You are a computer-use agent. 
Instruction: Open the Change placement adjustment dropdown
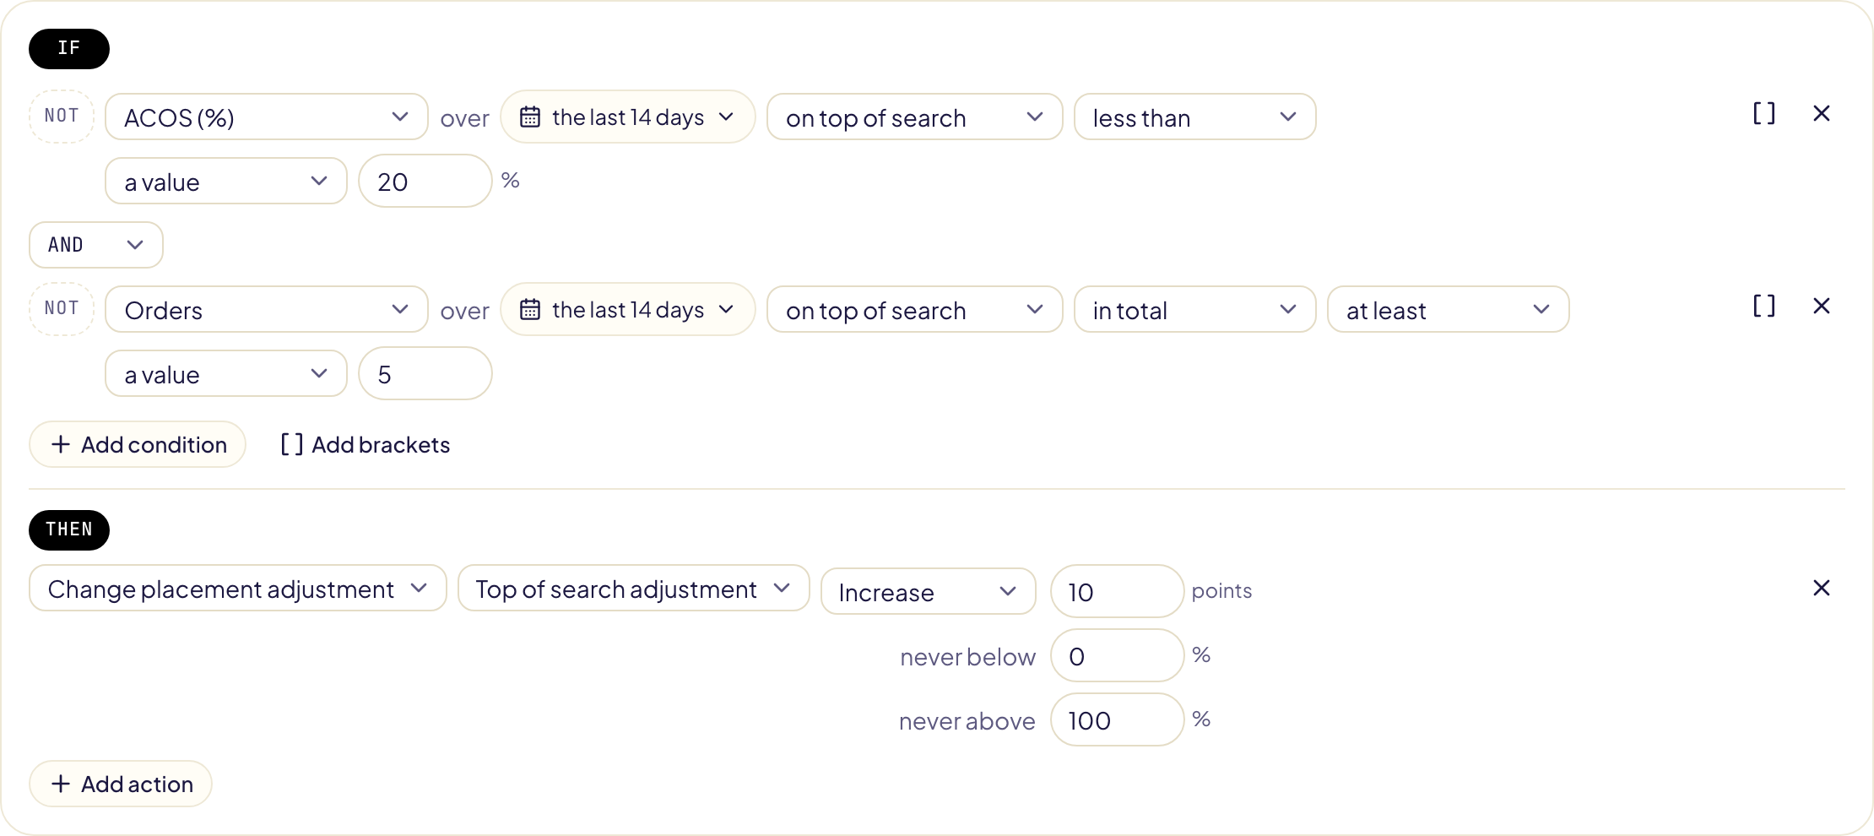click(x=238, y=589)
